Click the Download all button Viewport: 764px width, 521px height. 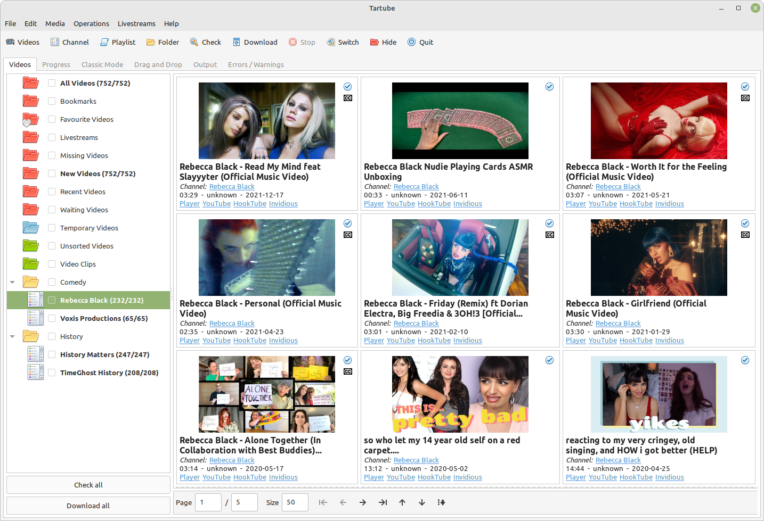click(x=88, y=506)
